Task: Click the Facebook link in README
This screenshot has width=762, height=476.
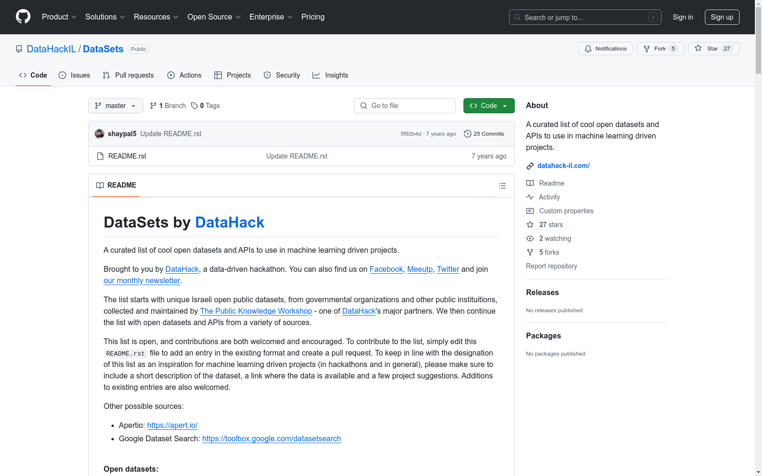Action: [x=386, y=269]
